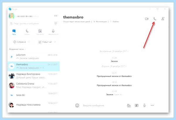176x120 pixels.
Task: Focus the Введите сообщение input field
Action: pos(93,106)
